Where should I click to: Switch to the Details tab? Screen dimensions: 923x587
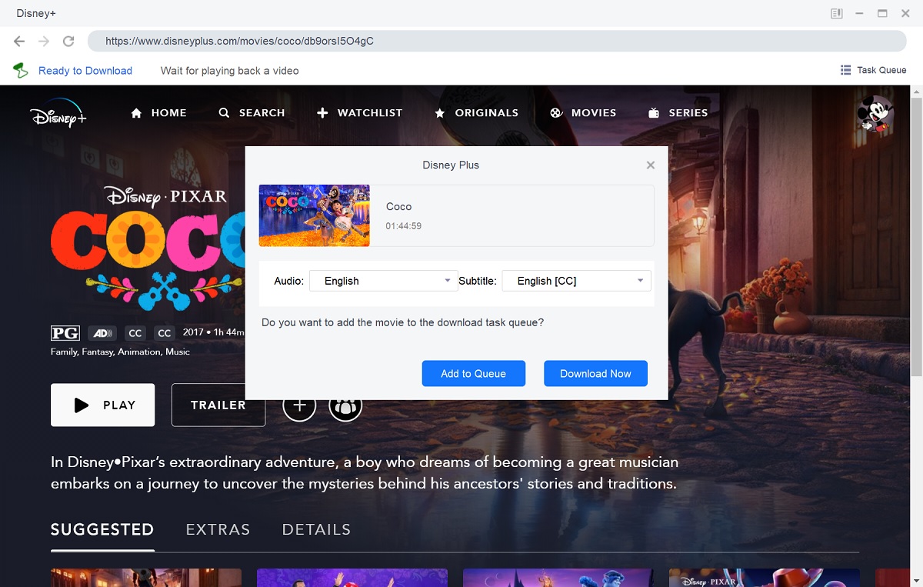point(316,529)
